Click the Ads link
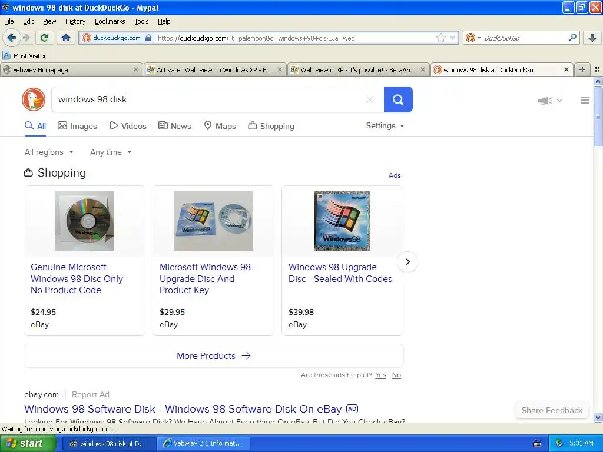 395,175
